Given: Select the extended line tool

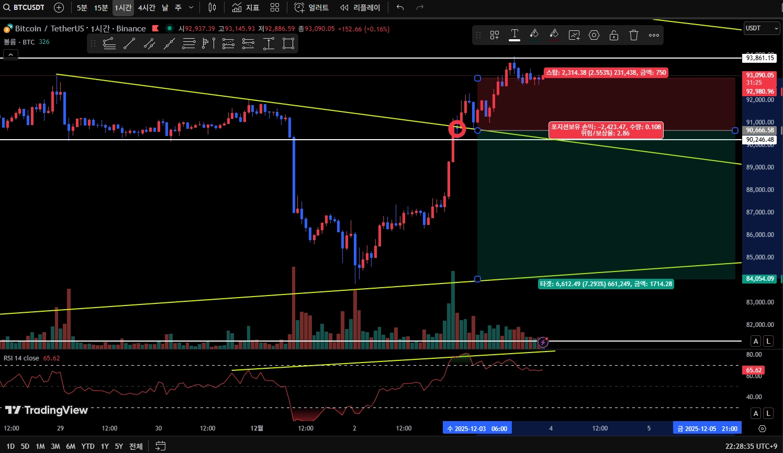Looking at the screenshot, I should pyautogui.click(x=169, y=44).
